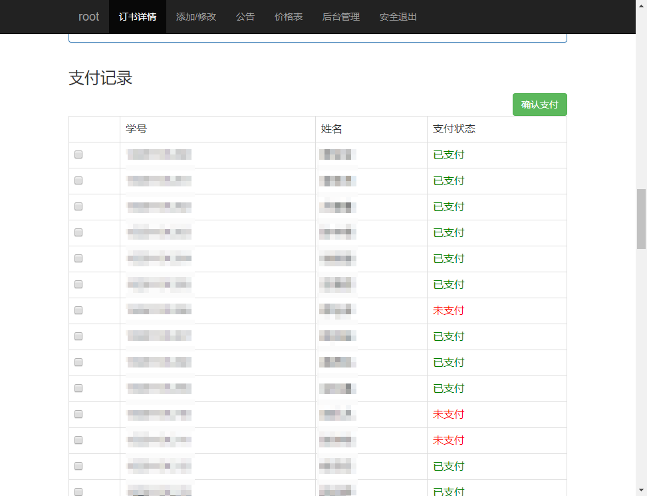Go to the 添加/修改 page
The height and width of the screenshot is (496, 647).
[196, 17]
